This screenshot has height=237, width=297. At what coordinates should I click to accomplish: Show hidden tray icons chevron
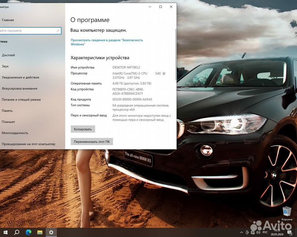tap(242, 232)
